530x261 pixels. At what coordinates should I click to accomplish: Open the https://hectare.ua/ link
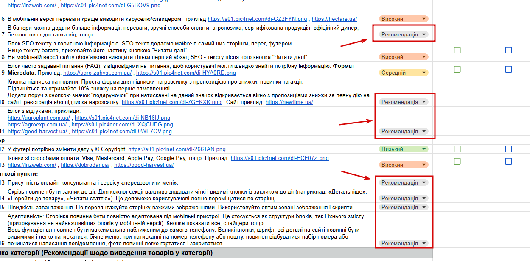point(334,19)
